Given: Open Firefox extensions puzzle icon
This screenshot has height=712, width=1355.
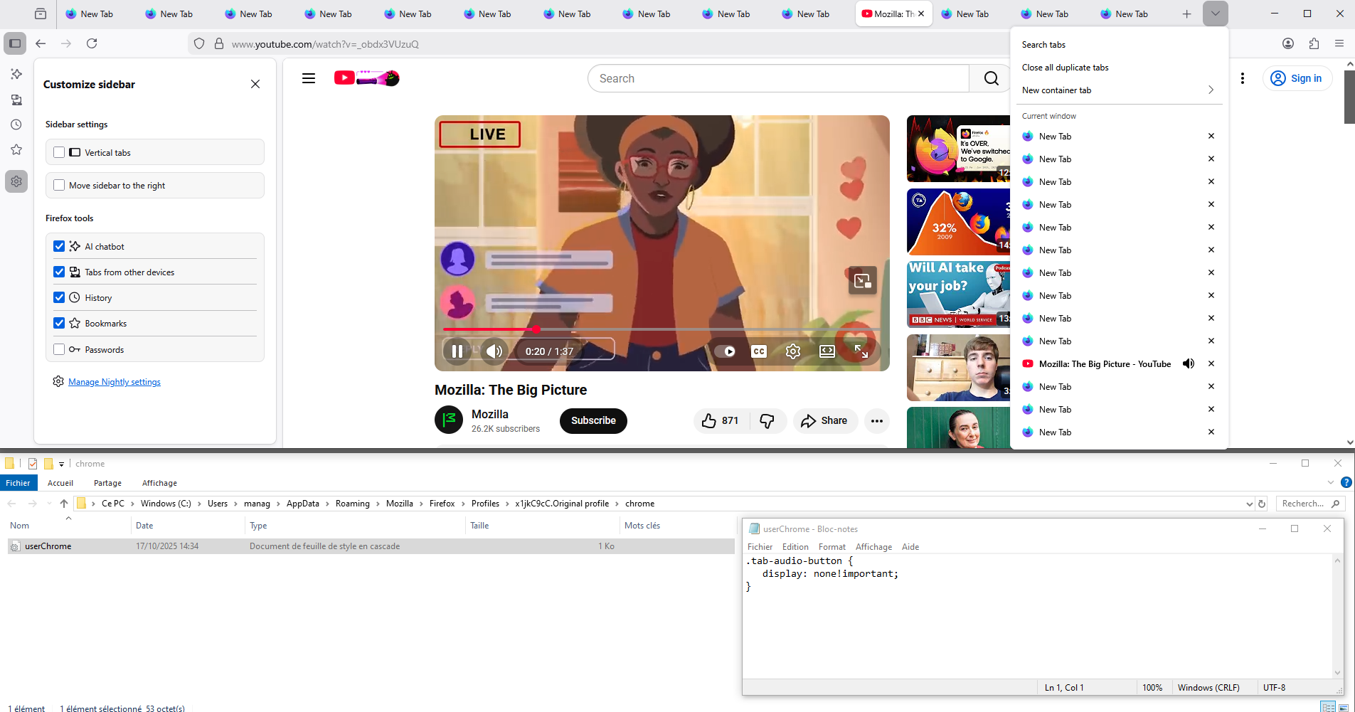Looking at the screenshot, I should (1314, 43).
